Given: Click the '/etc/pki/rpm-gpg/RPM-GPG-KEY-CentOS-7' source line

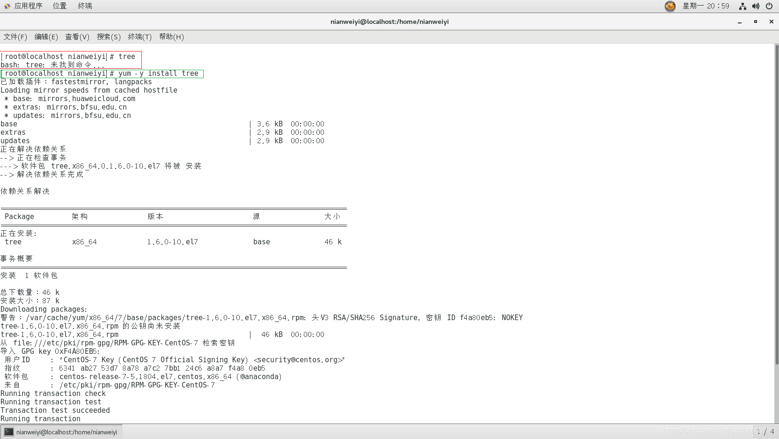Looking at the screenshot, I should pyautogui.click(x=137, y=385).
